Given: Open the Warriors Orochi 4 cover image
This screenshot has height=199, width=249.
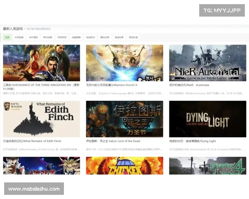Looking at the screenshot, I should 124,63.
